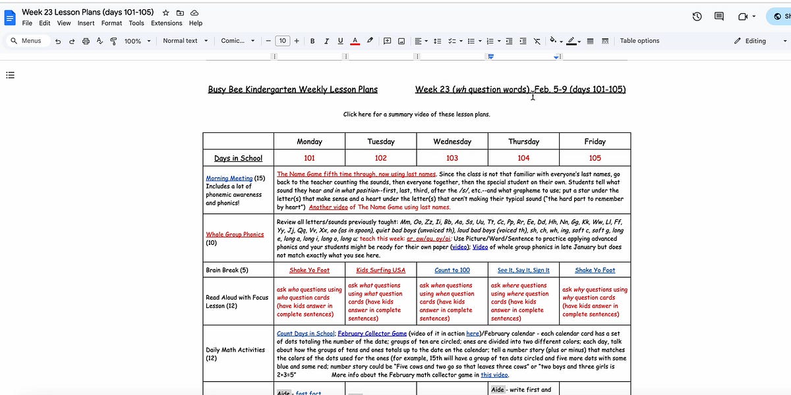Click the Table options button

click(x=639, y=40)
